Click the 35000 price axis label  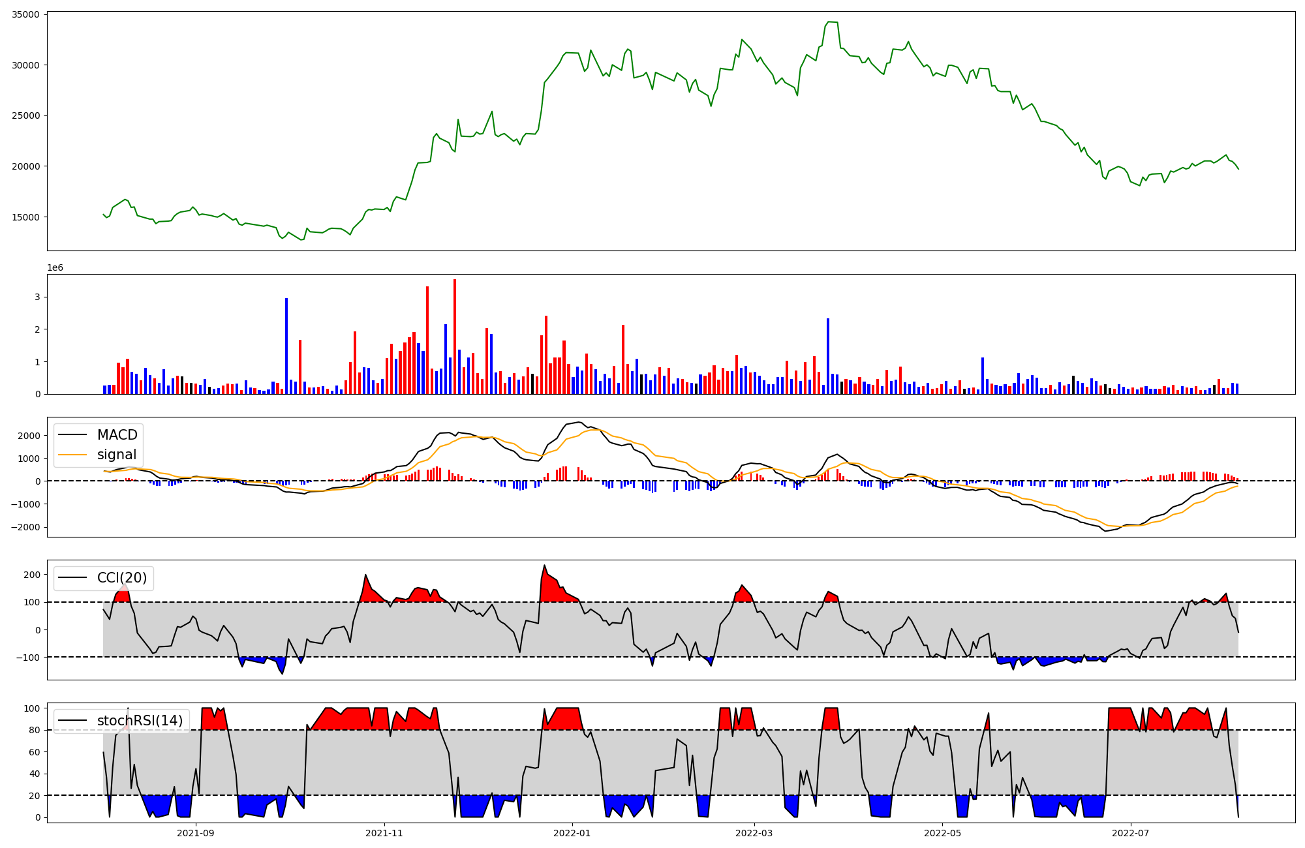tap(25, 14)
